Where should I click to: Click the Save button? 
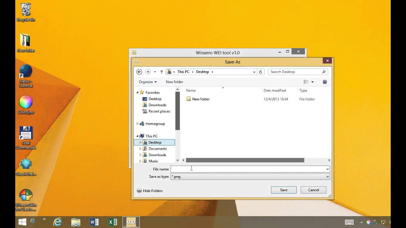point(284,190)
